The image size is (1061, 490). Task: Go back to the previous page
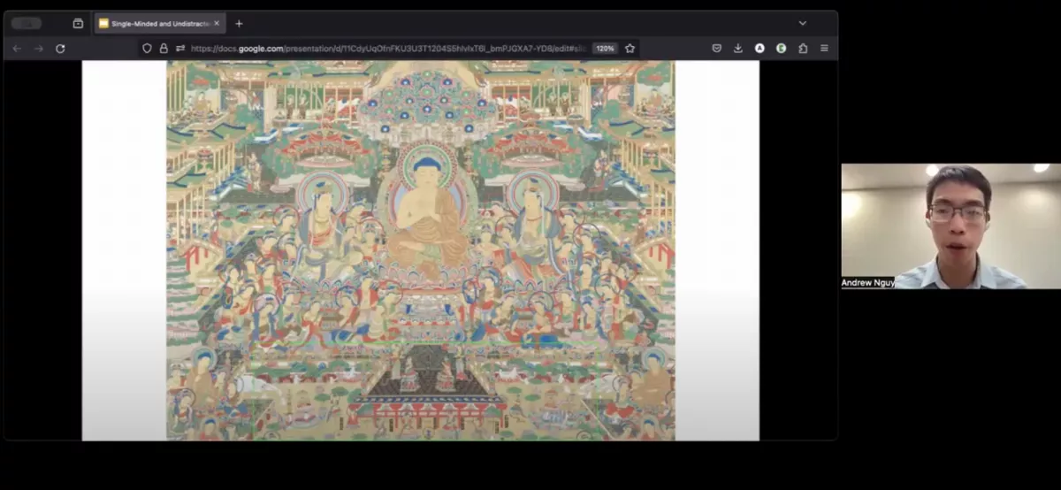click(x=17, y=49)
